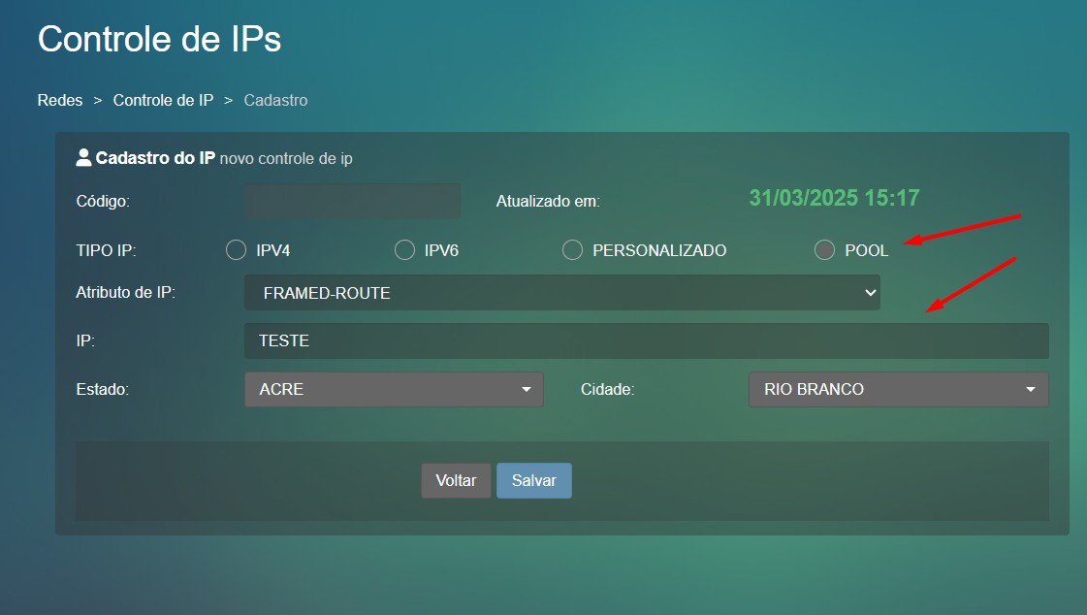Save the form with Salvar button

coord(533,480)
